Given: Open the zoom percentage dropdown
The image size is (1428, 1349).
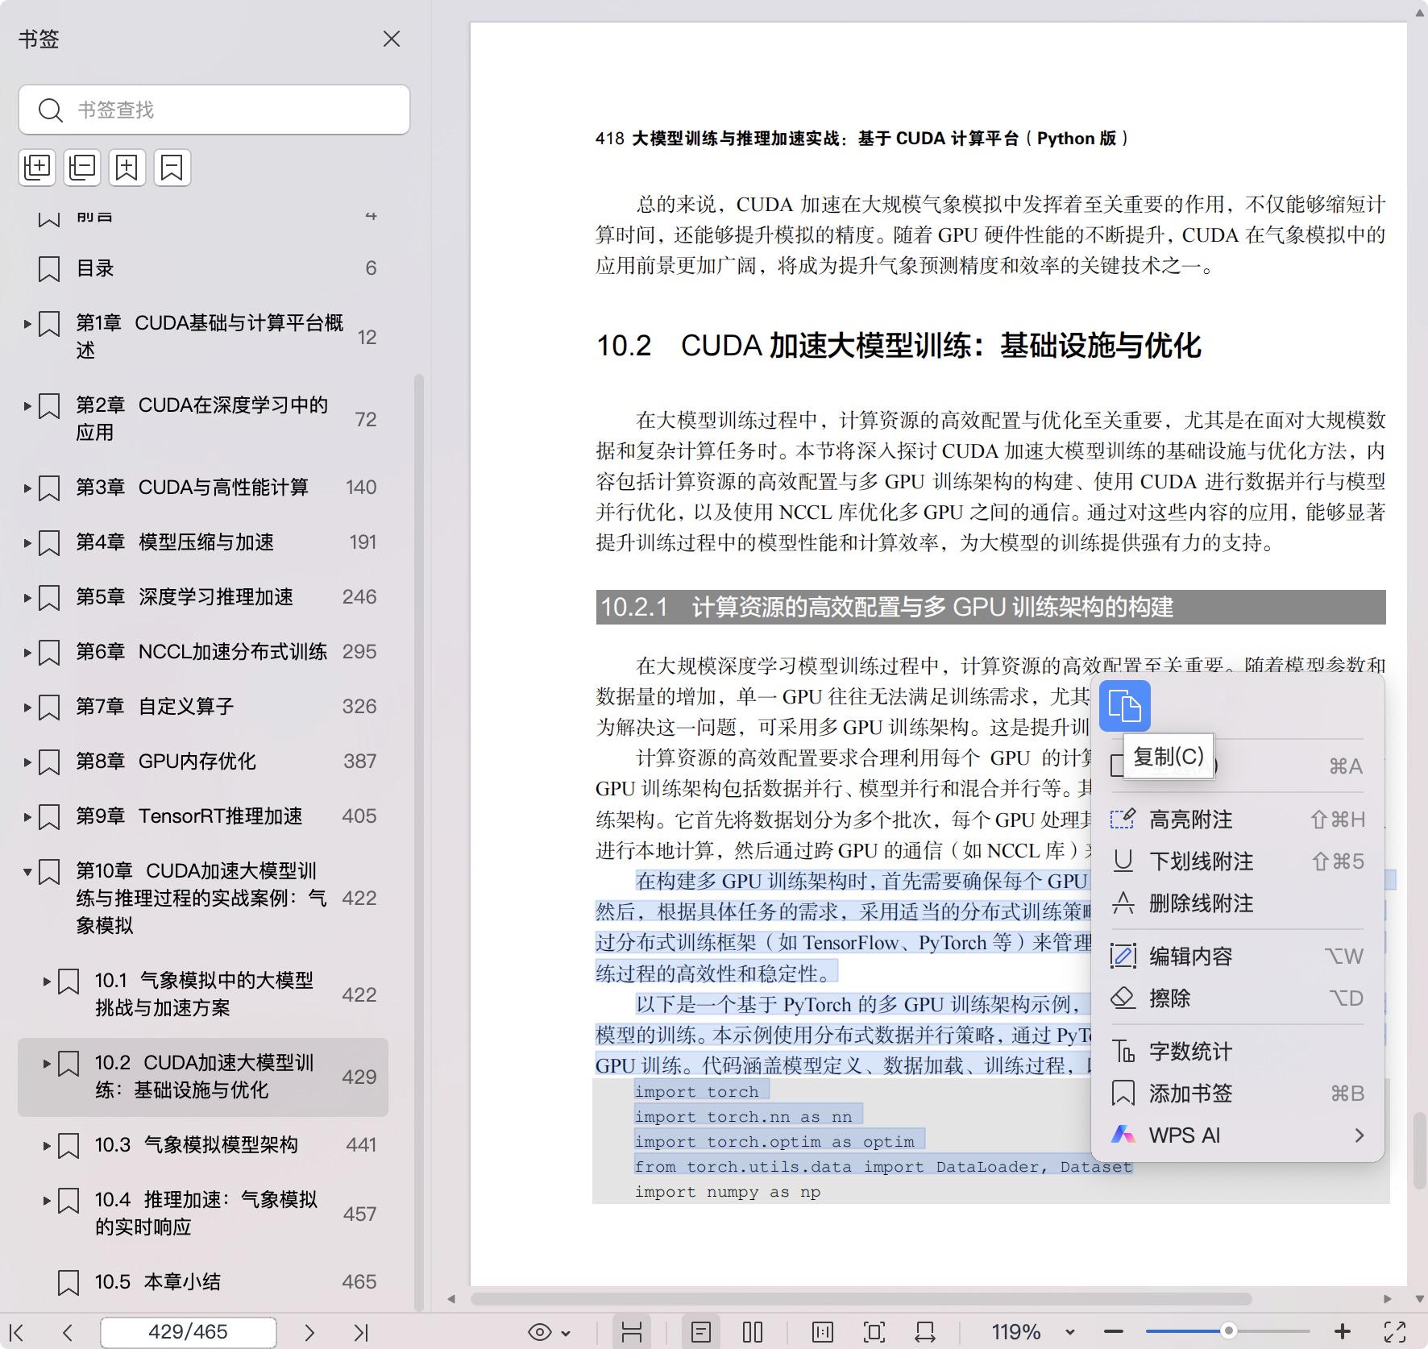Looking at the screenshot, I should tap(1069, 1332).
